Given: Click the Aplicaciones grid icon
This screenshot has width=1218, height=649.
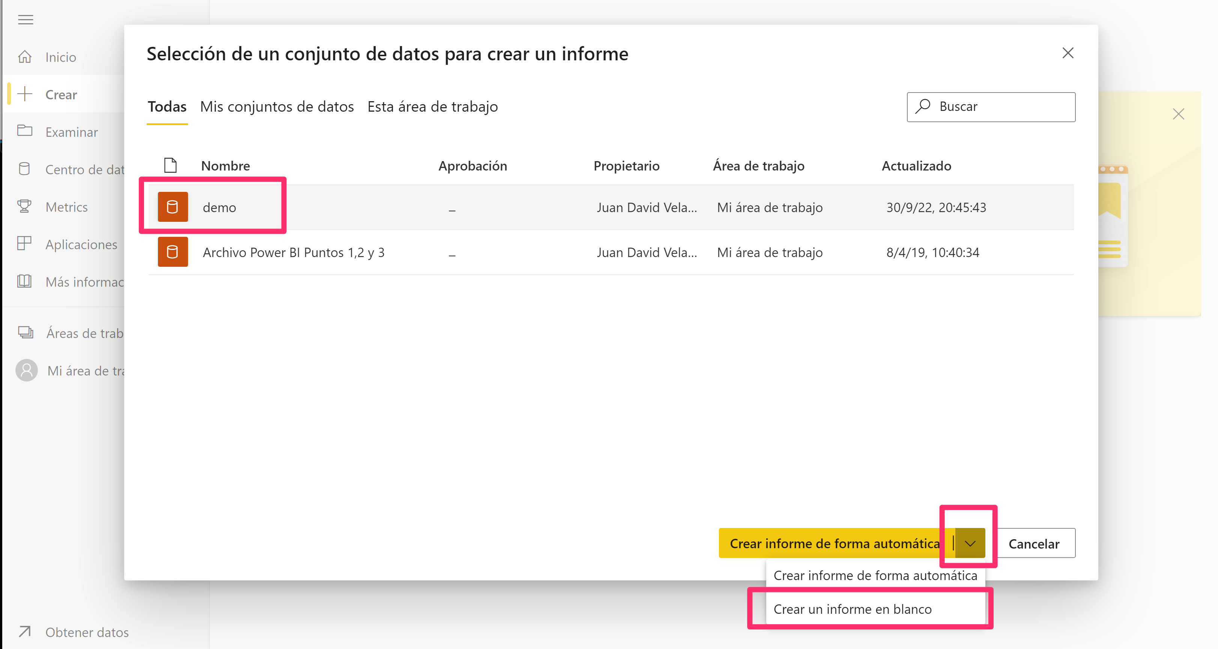Looking at the screenshot, I should pos(25,244).
